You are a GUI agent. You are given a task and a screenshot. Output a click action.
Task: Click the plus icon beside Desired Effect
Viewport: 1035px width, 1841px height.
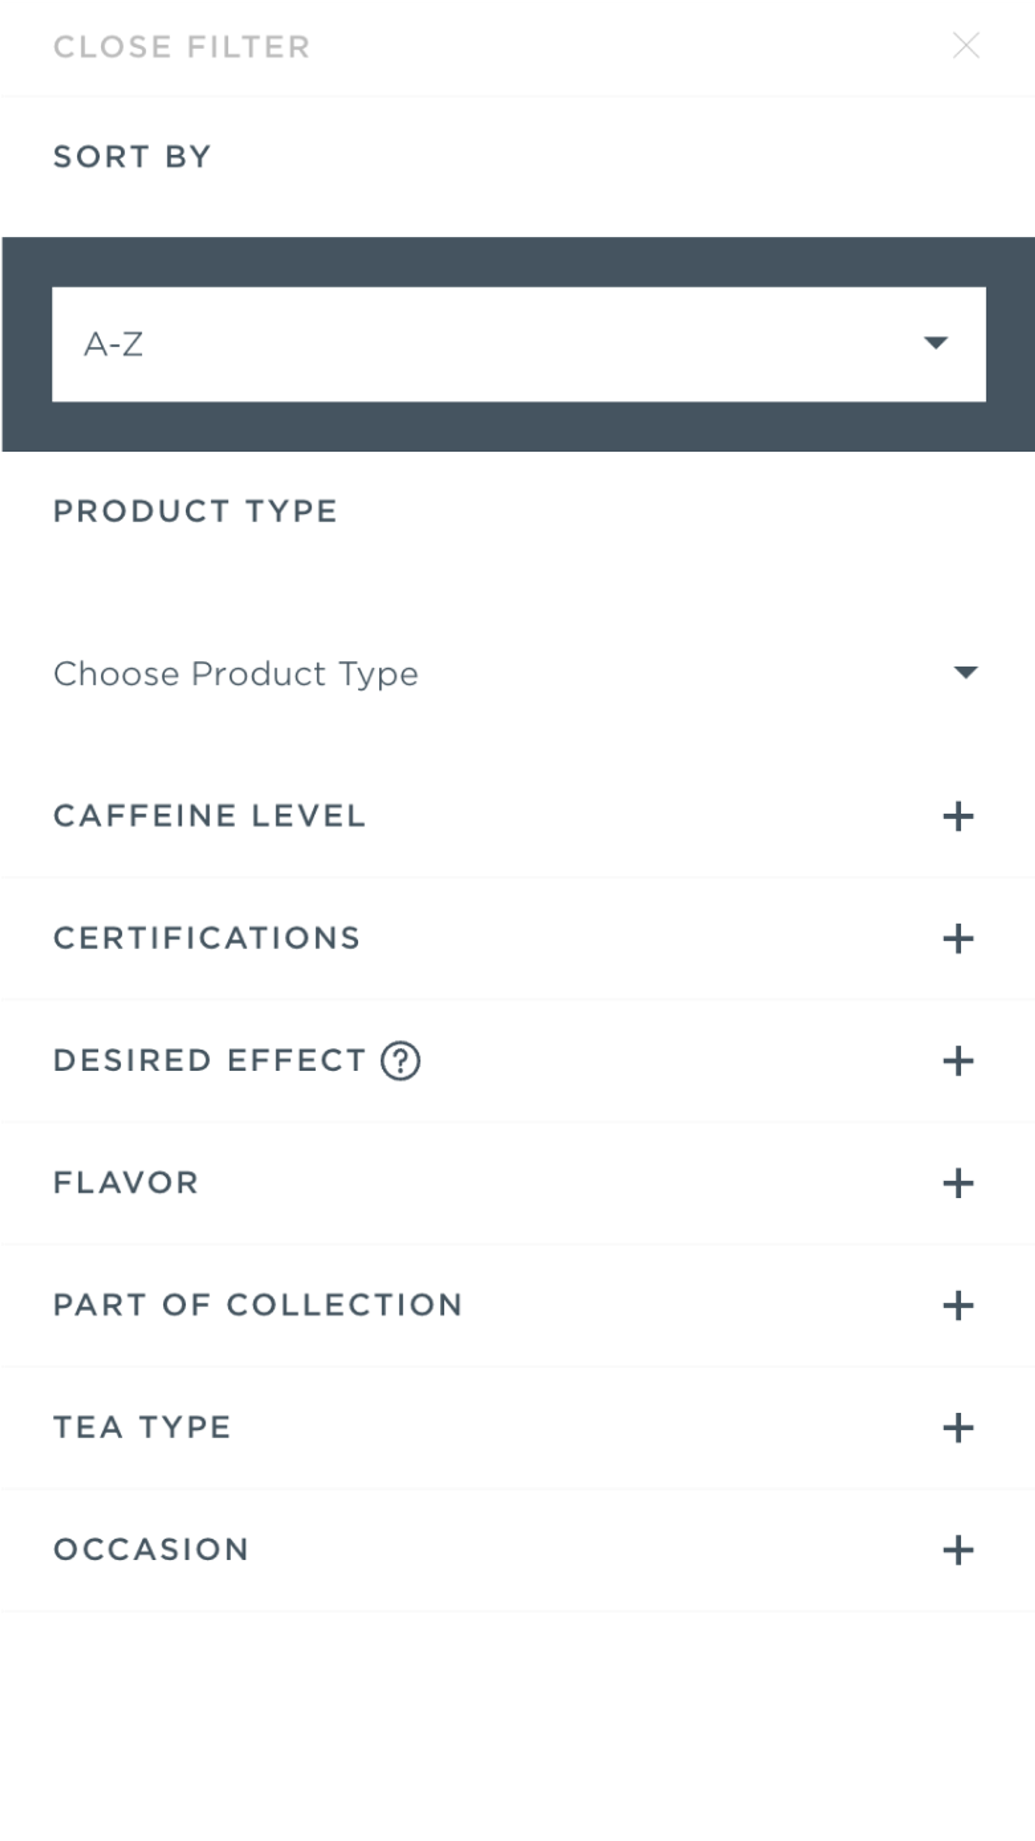958,1061
